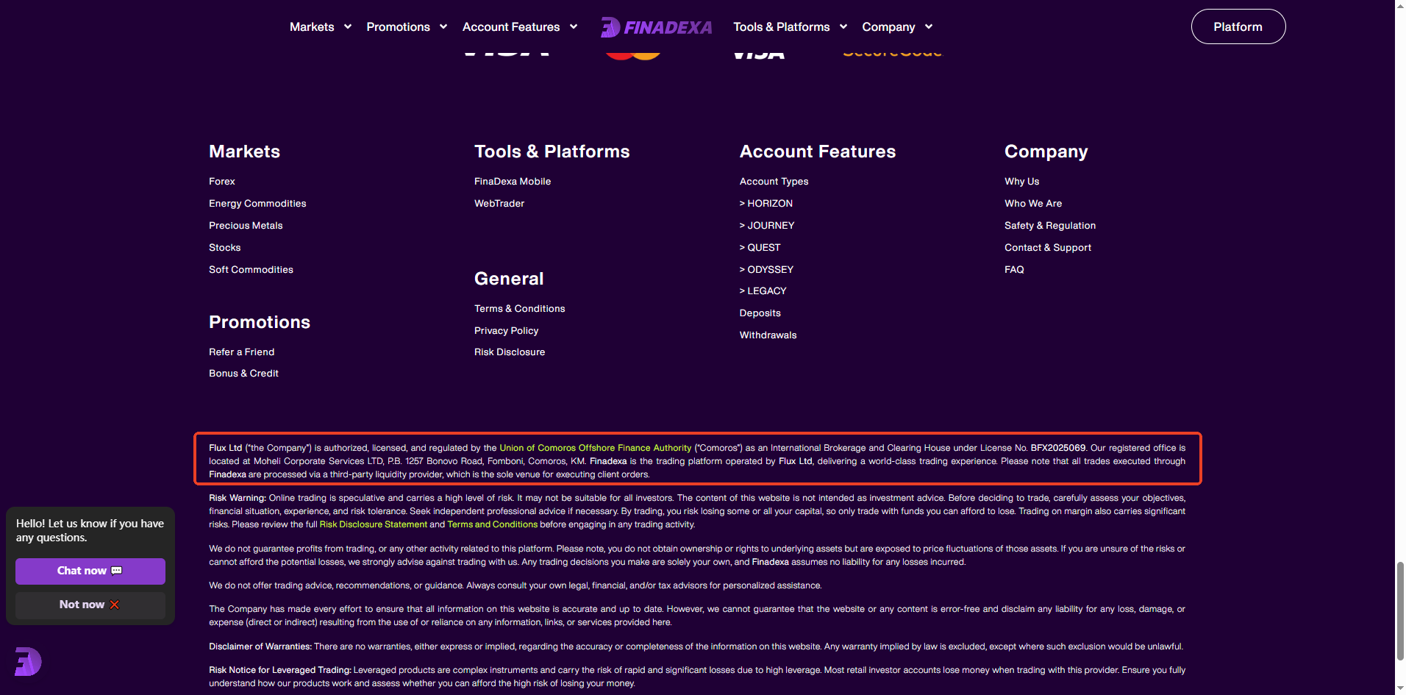This screenshot has width=1406, height=695.
Task: Open the Contact & Support page
Action: 1048,247
